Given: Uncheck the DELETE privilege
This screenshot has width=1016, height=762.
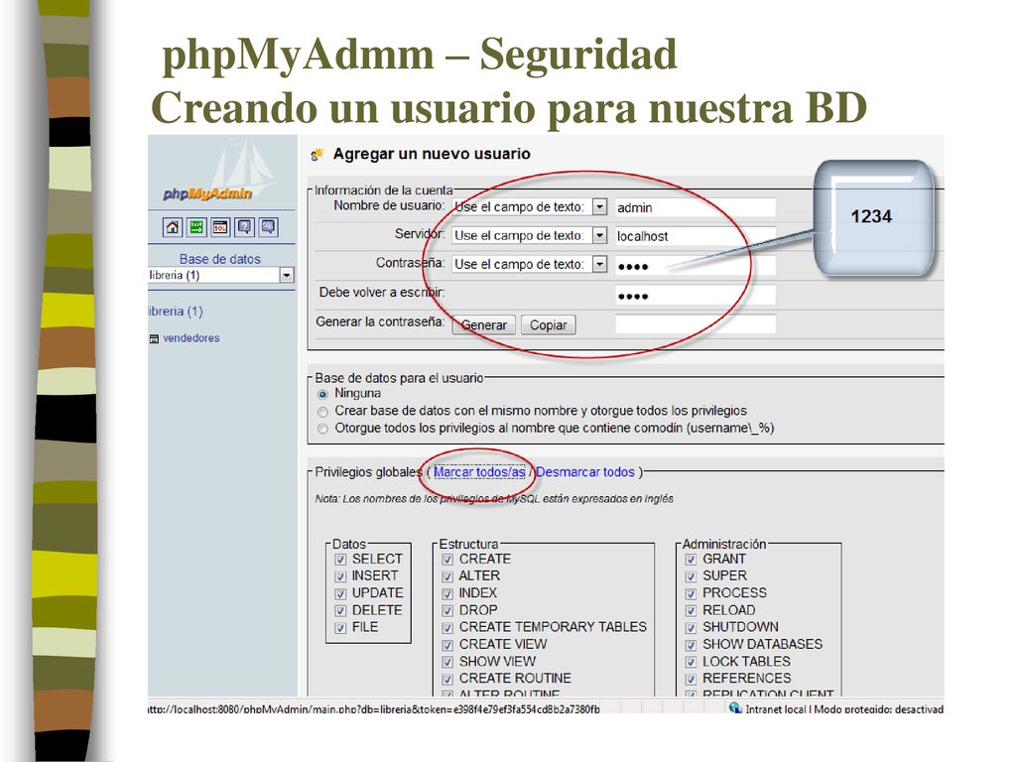Looking at the screenshot, I should pyautogui.click(x=341, y=610).
